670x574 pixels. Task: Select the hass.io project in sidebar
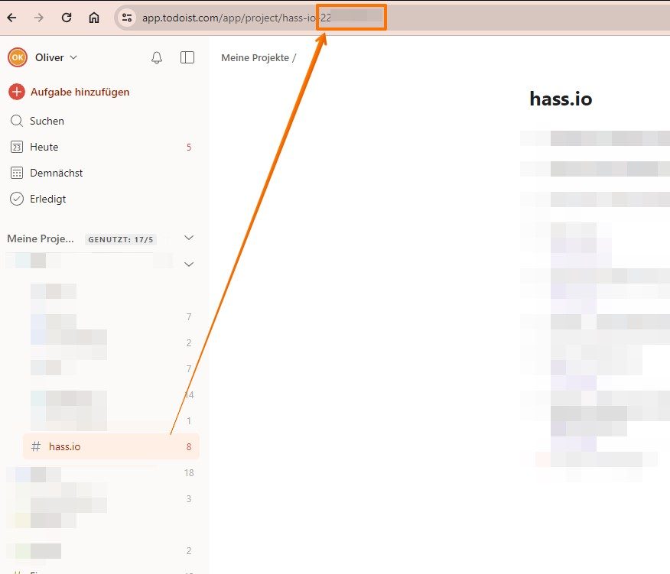(111, 446)
